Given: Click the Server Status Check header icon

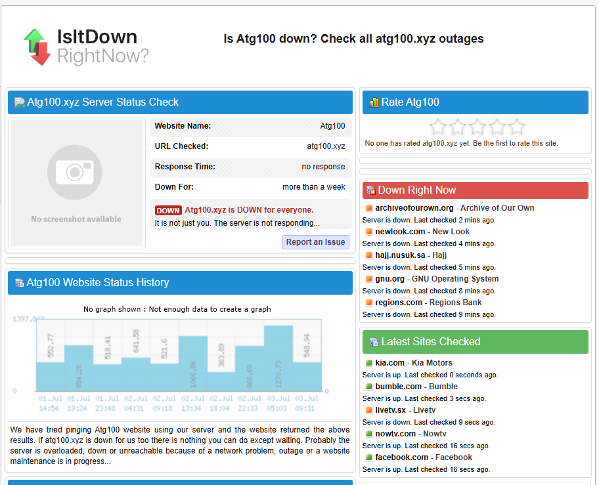Looking at the screenshot, I should [x=20, y=102].
